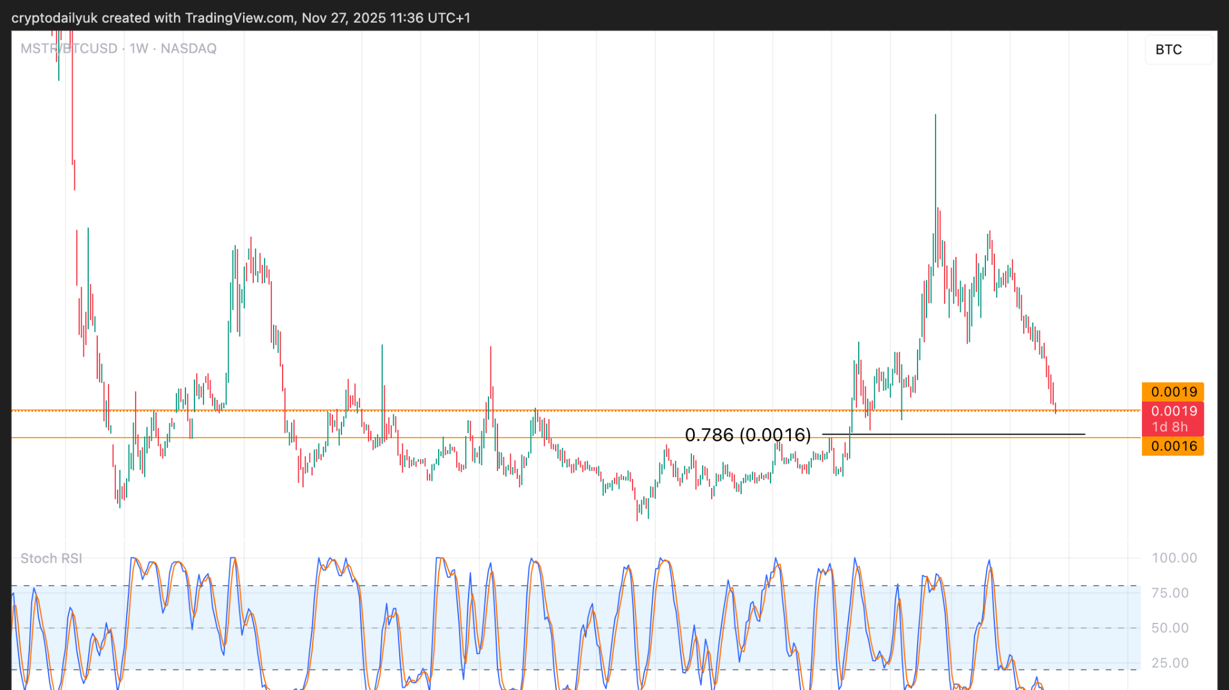Click the 25.00 Stoch RSI scale value

pyautogui.click(x=1170, y=663)
